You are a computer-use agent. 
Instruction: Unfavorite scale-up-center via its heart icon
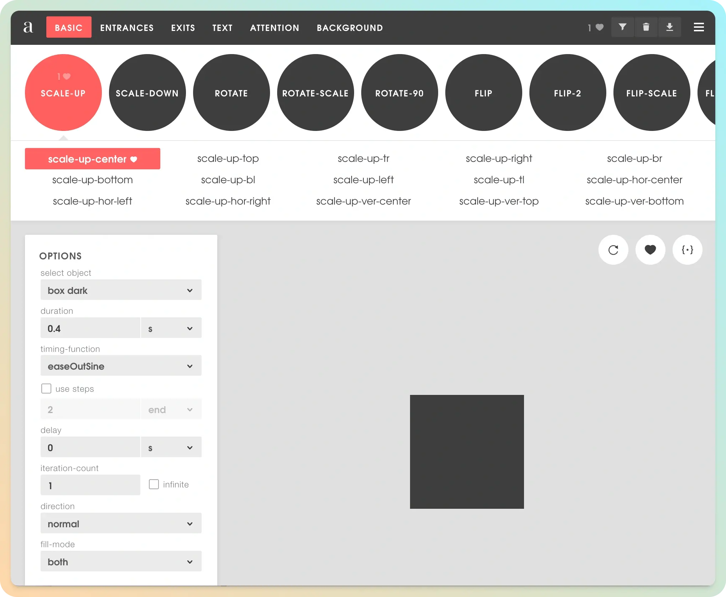pyautogui.click(x=134, y=159)
